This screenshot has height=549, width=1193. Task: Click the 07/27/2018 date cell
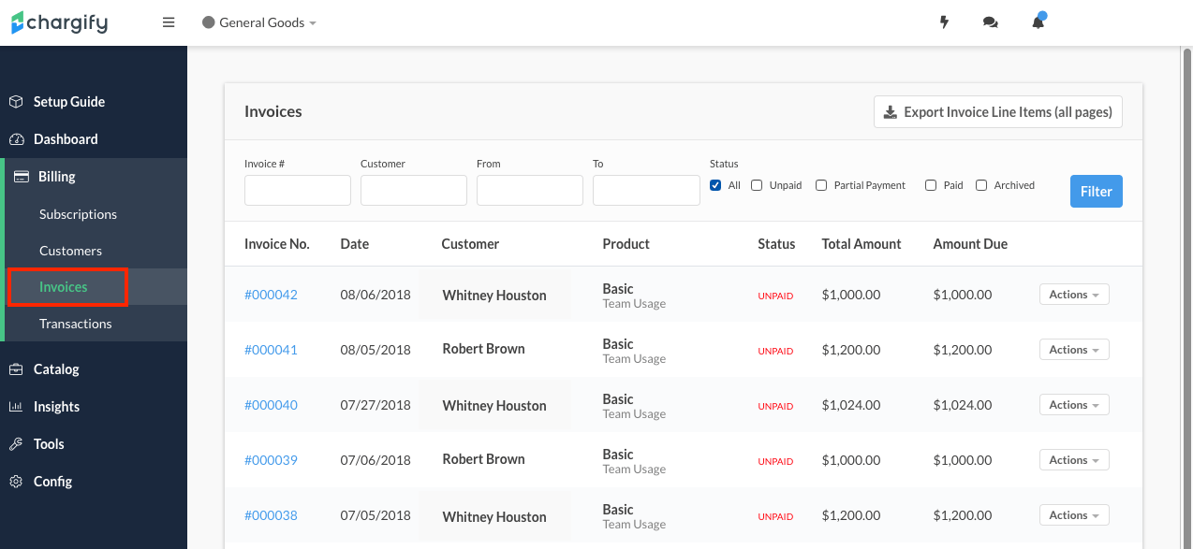click(376, 405)
